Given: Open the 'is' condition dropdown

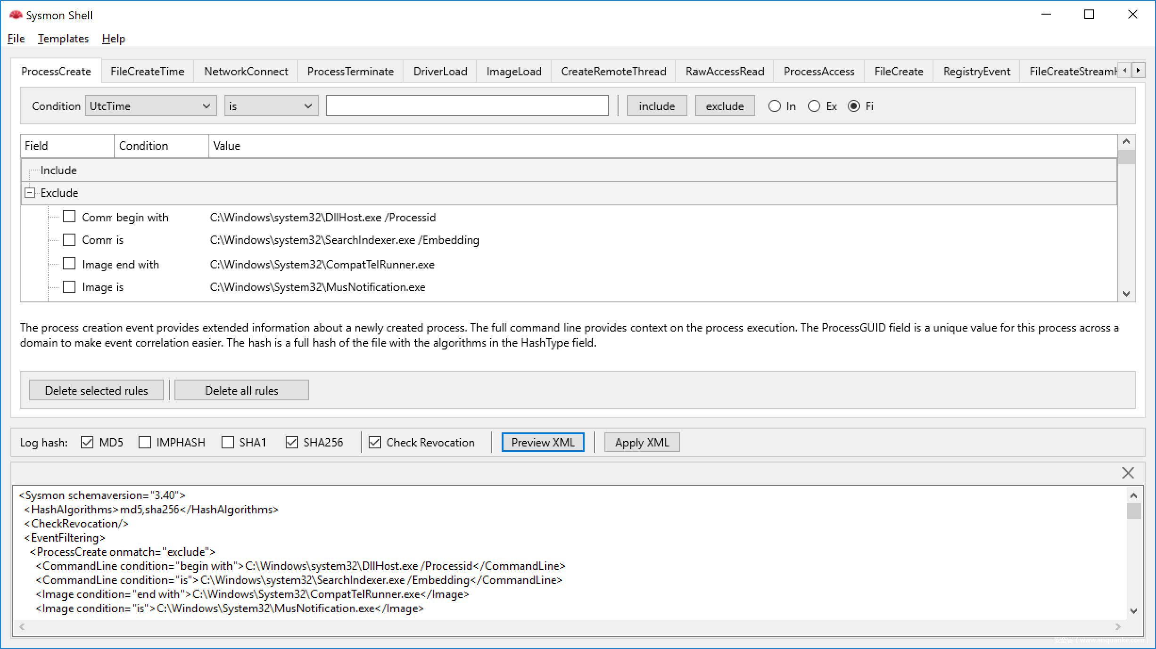Looking at the screenshot, I should tap(271, 106).
